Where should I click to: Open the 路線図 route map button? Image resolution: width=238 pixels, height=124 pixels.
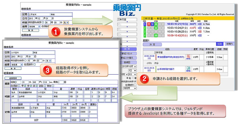pyautogui.click(x=128, y=62)
